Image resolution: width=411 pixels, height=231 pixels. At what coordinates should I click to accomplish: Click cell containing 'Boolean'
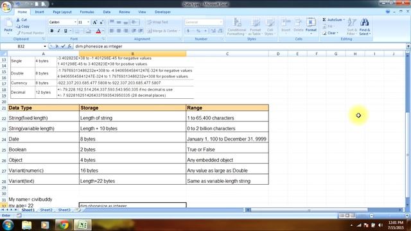coord(43,148)
